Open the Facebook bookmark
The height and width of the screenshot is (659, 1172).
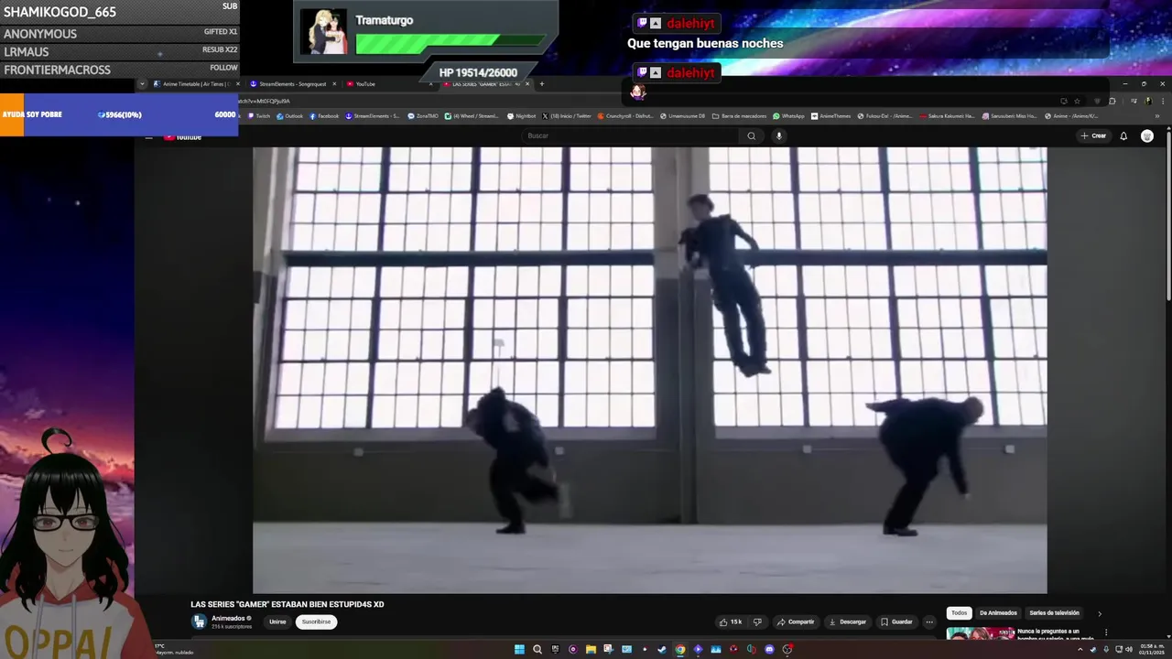tap(324, 116)
